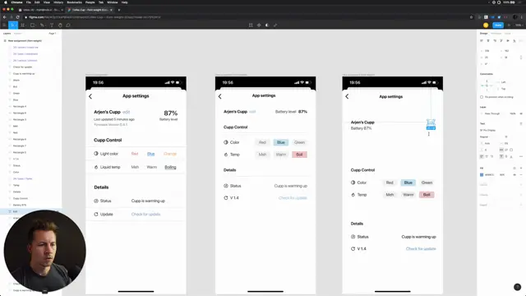Click the Green chip in the middle frame

tap(299, 142)
